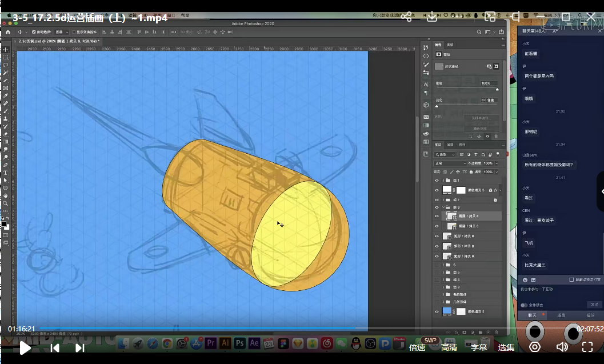Collapse the 组 8 layer group
This screenshot has width=604, height=364.
(443, 207)
